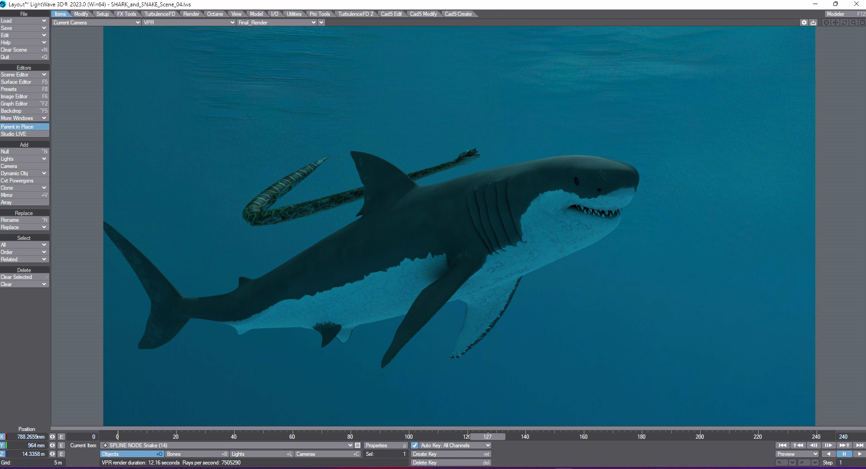Toggle the Auto Key checkbox
The height and width of the screenshot is (469, 866).
coord(414,445)
